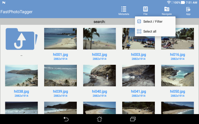Tap the hi041.jpg file name link

tap(138, 91)
